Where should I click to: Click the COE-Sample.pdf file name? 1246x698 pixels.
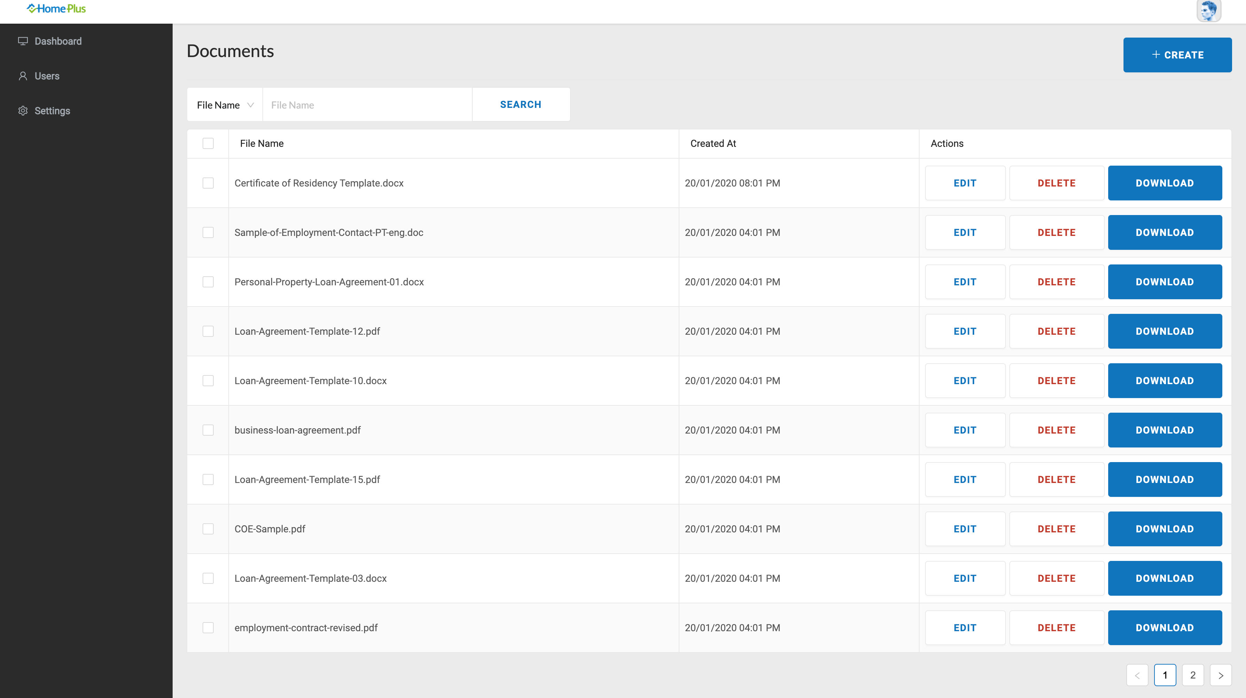[x=270, y=529]
